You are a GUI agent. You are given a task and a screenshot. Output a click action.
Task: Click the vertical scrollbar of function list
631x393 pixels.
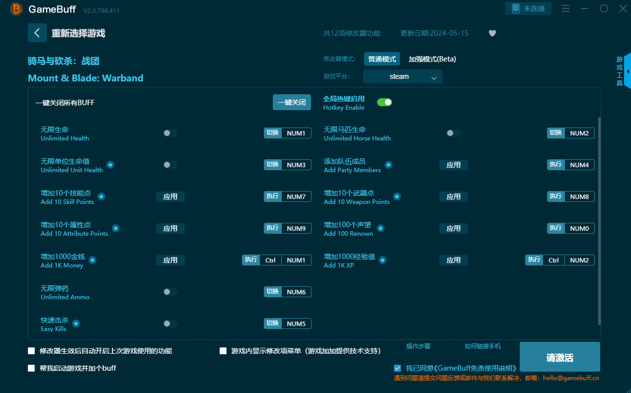[x=599, y=220]
